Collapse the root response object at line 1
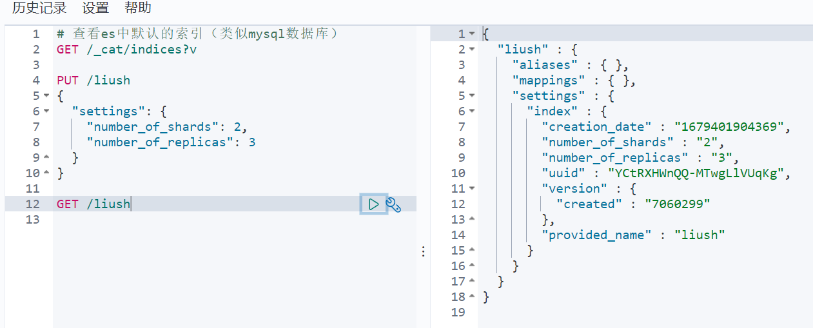 tap(472, 34)
